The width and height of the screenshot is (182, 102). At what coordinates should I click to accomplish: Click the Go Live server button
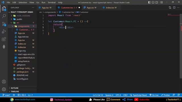(x=154, y=95)
